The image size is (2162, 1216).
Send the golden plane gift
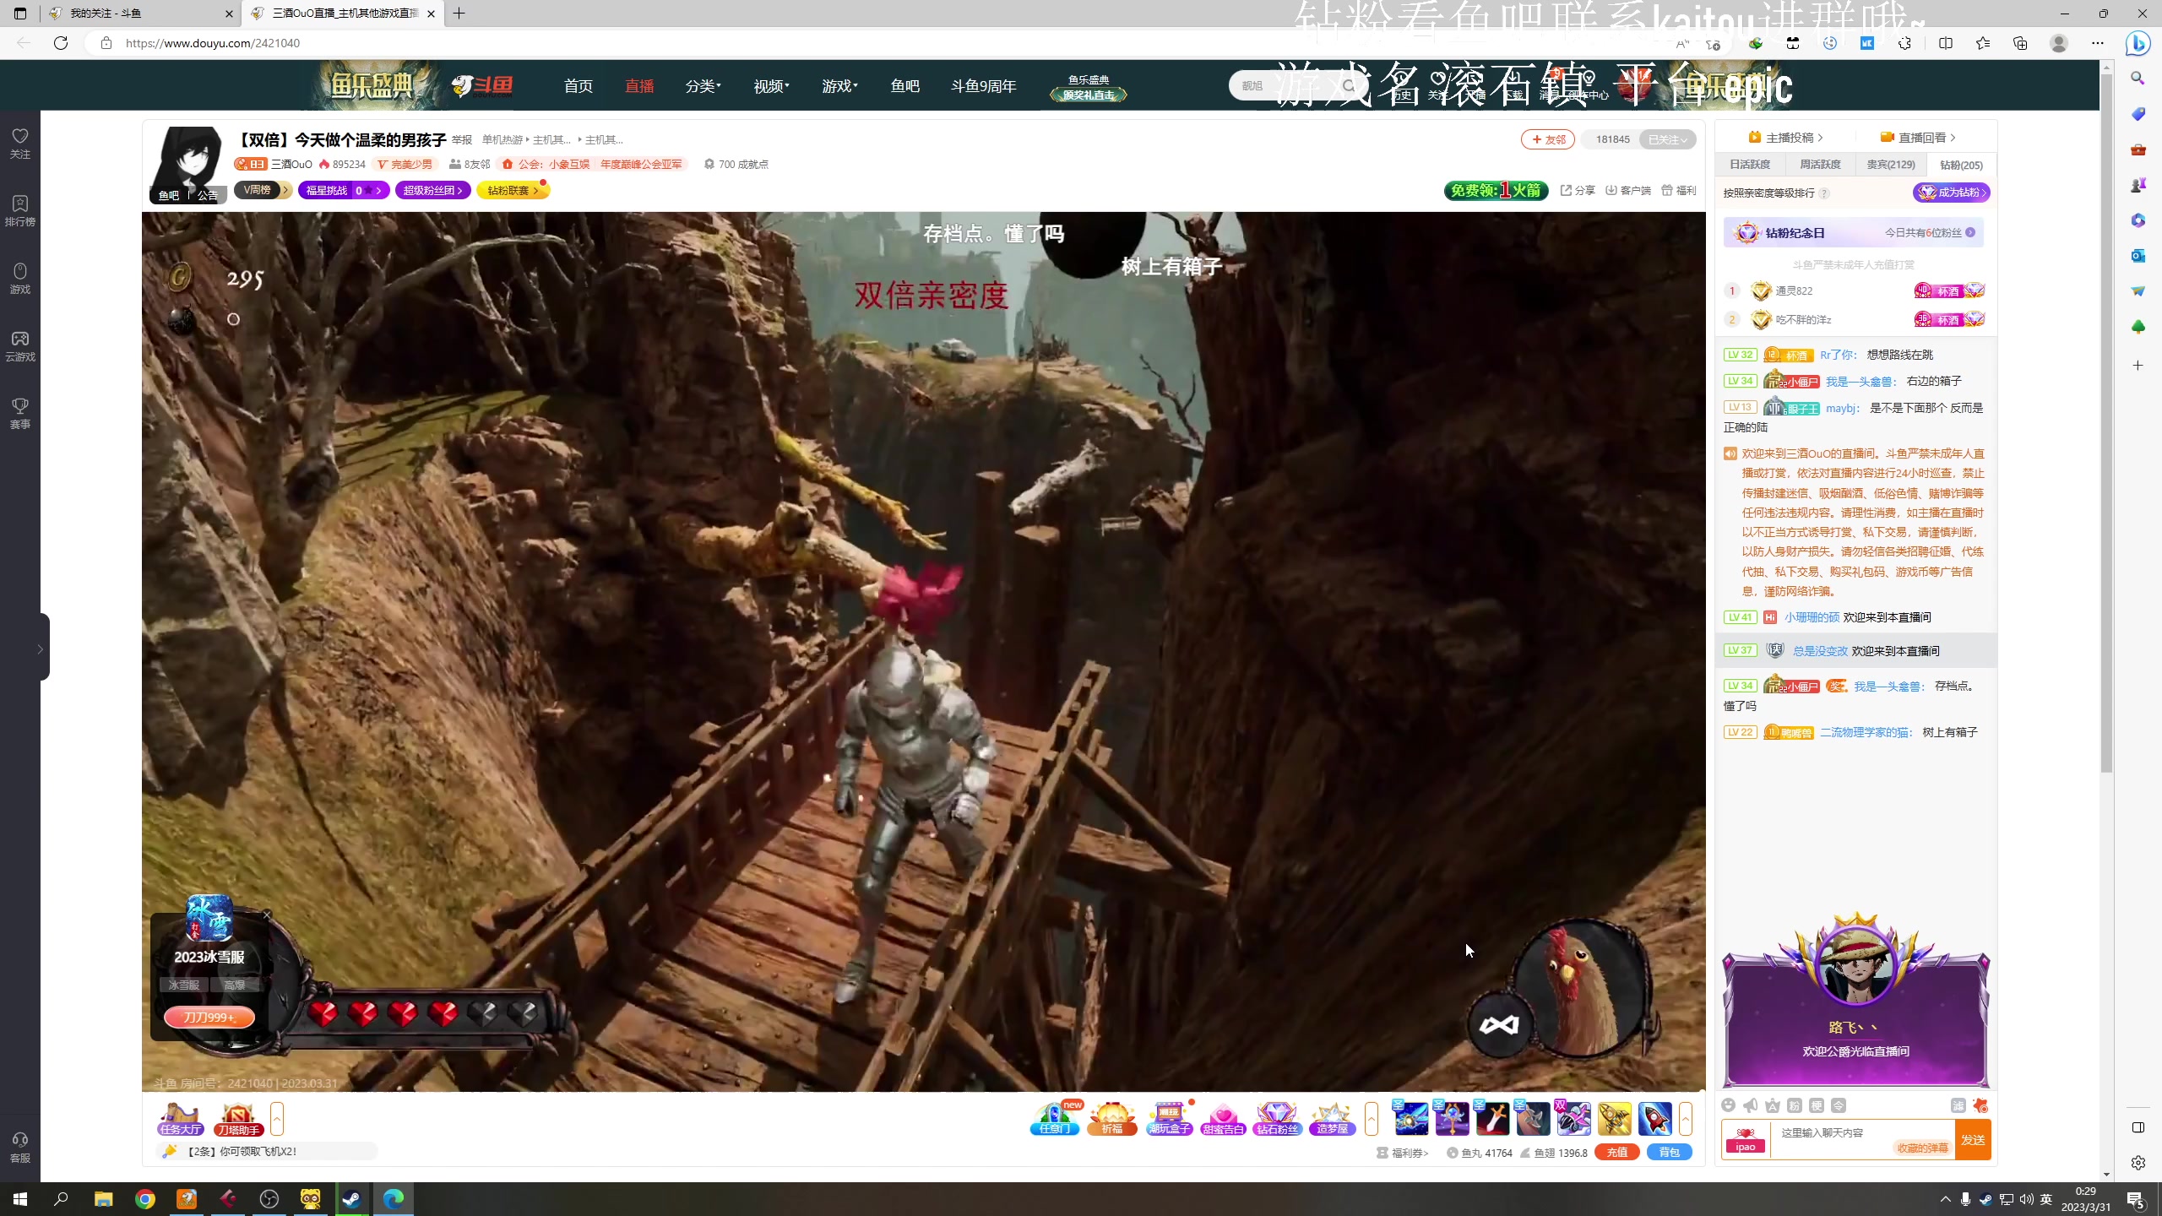(1614, 1119)
